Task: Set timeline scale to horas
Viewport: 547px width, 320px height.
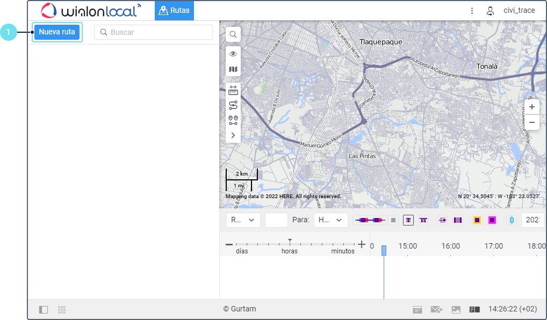Action: (290, 251)
